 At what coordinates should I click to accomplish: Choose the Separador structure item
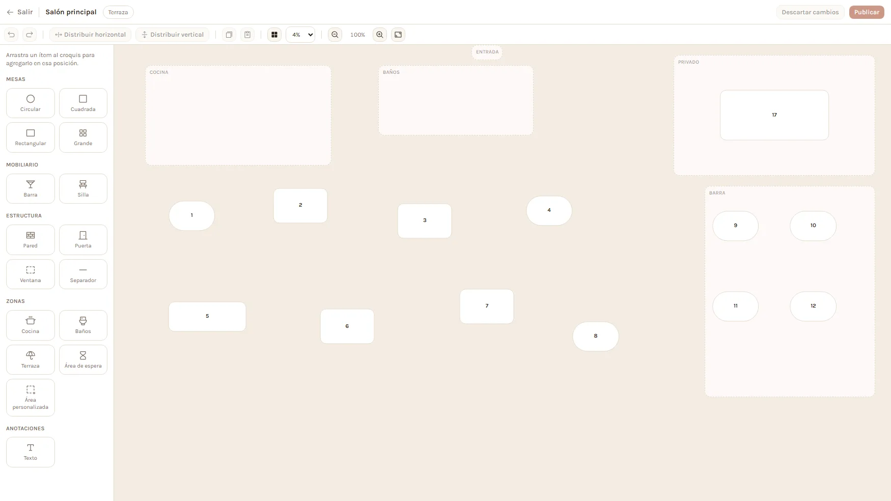(83, 274)
